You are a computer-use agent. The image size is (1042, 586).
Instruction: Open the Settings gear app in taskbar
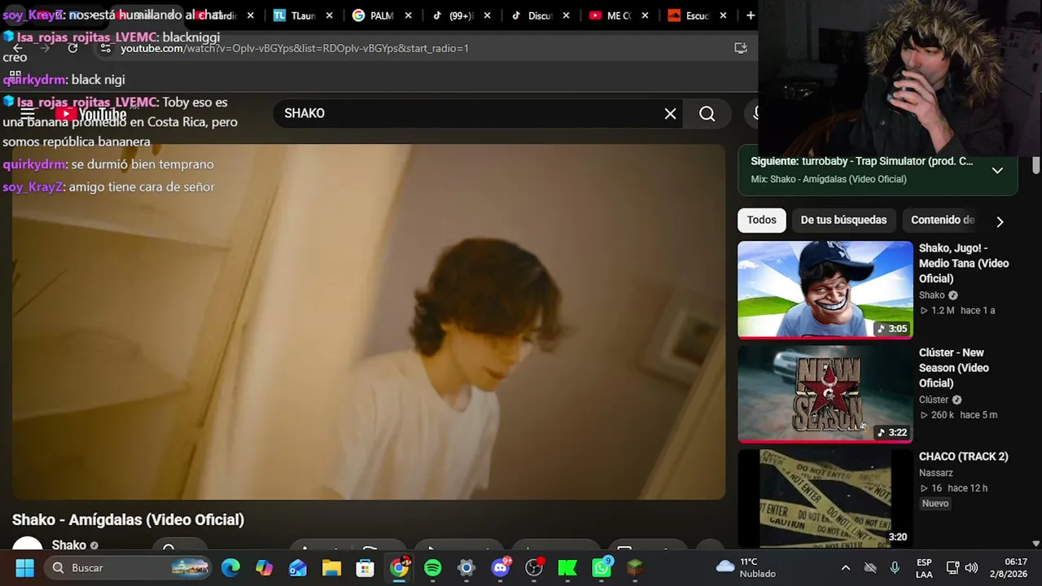(466, 567)
